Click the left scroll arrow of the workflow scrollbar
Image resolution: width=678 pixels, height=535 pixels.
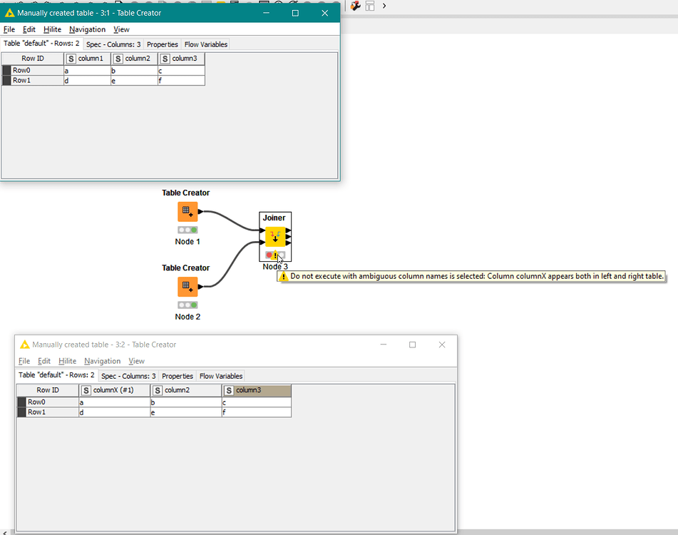pyautogui.click(x=4, y=532)
